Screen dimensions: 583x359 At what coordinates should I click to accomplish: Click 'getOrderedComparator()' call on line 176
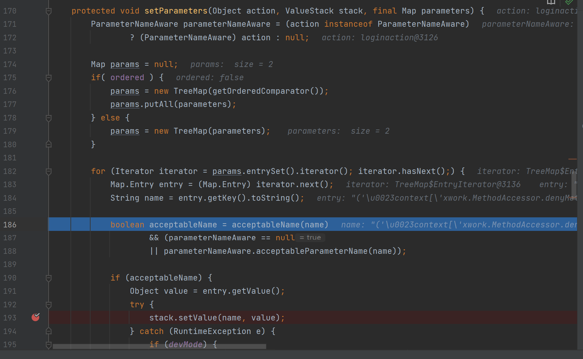[x=268, y=91]
